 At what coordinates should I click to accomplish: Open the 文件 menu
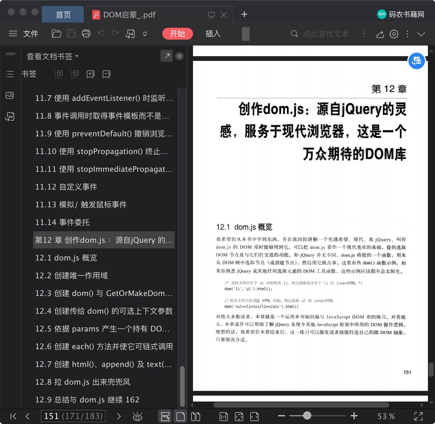pyautogui.click(x=31, y=34)
